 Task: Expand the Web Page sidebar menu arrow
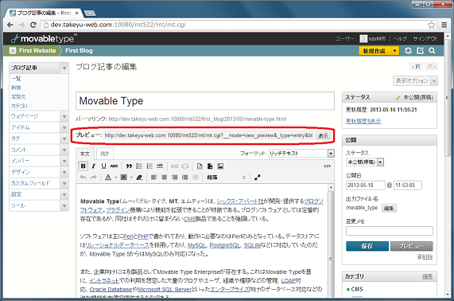click(x=64, y=116)
